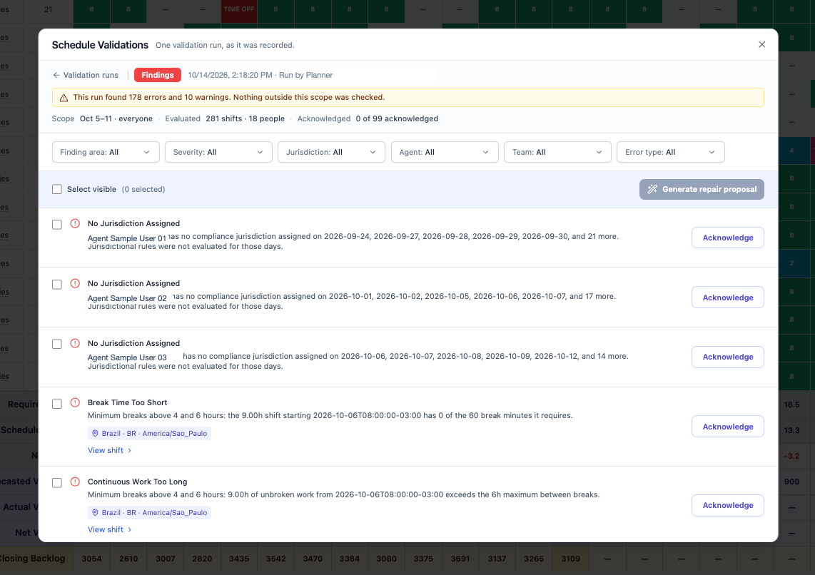Acknowledge the Agent Sample User 01 finding
The width and height of the screenshot is (815, 575).
[727, 238]
